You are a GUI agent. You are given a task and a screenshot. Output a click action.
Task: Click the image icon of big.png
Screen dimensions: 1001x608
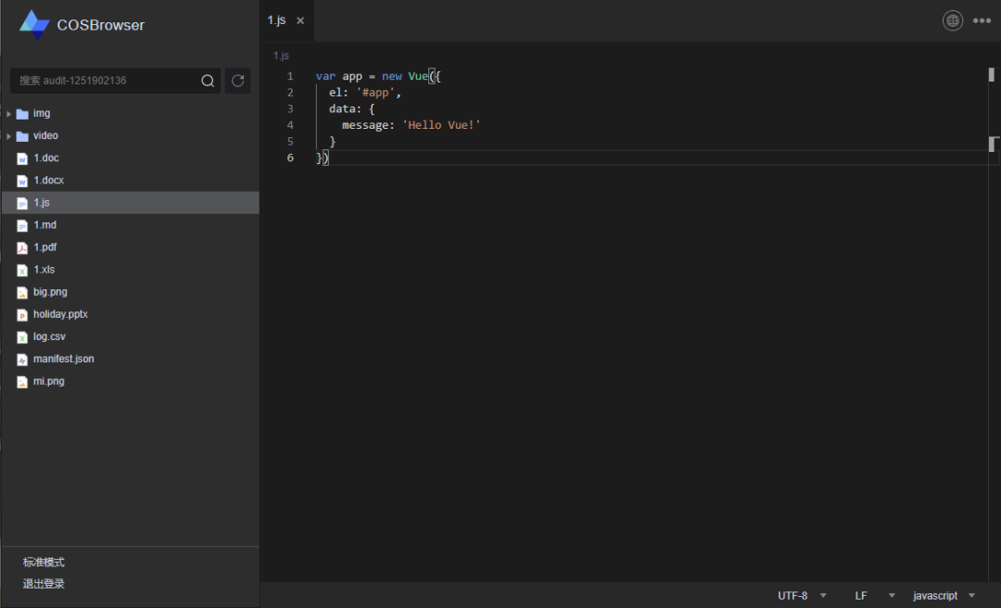click(x=22, y=293)
